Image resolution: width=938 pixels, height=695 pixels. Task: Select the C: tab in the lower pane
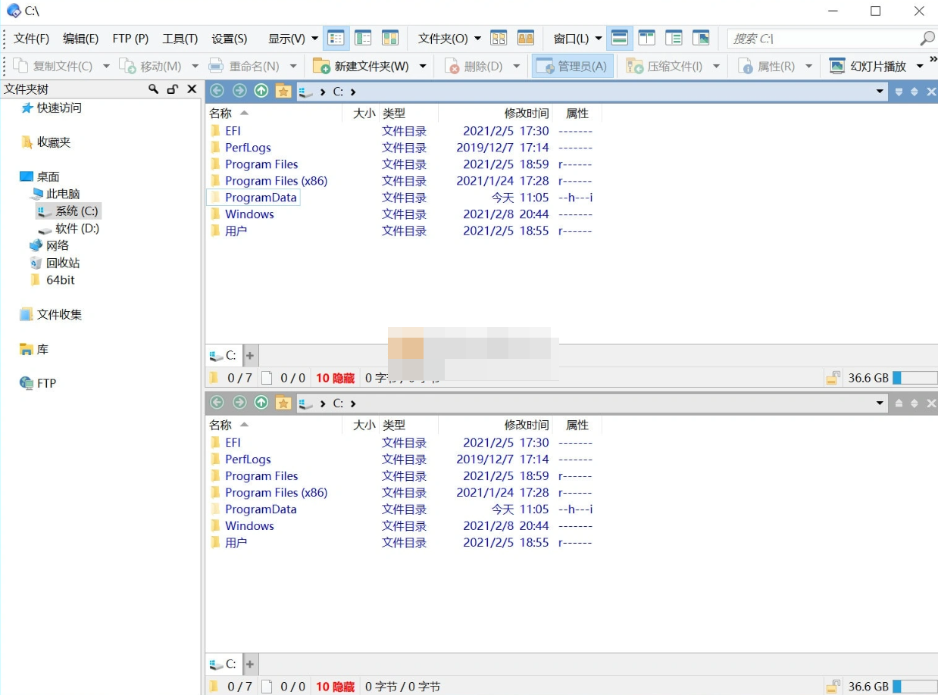[224, 663]
